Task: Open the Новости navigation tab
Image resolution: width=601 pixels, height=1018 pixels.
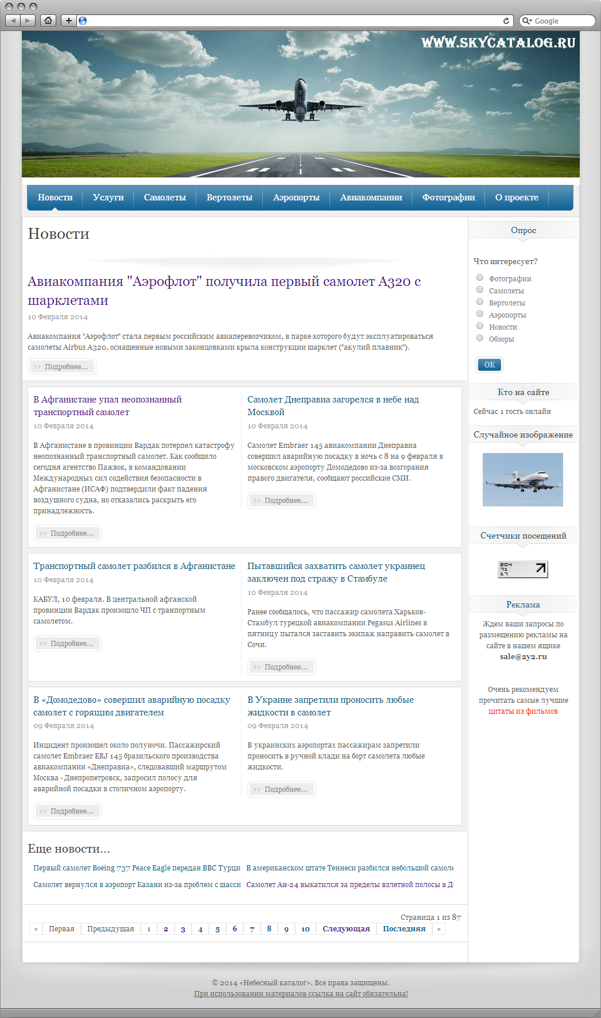Action: point(55,198)
